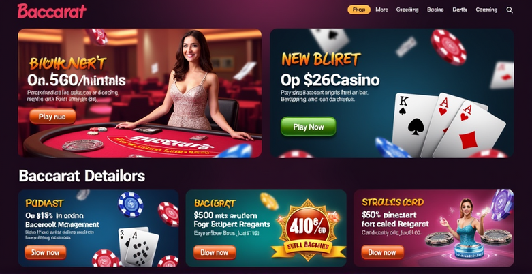Click Slow now button in Pudiast card
Viewport: 532px width, 274px height.
[x=46, y=252]
